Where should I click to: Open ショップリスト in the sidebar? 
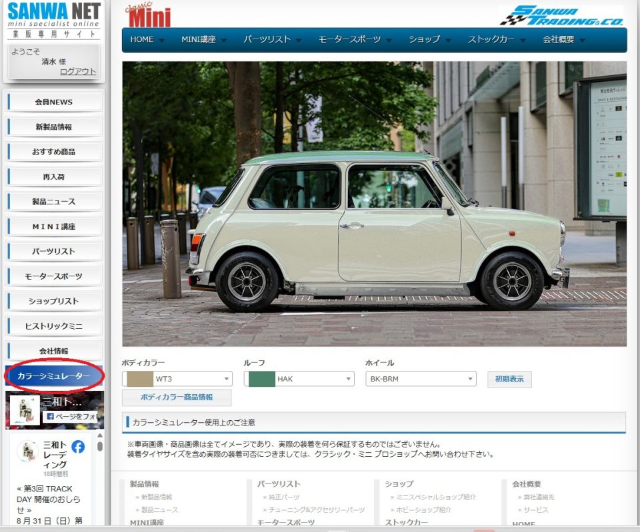tap(53, 301)
